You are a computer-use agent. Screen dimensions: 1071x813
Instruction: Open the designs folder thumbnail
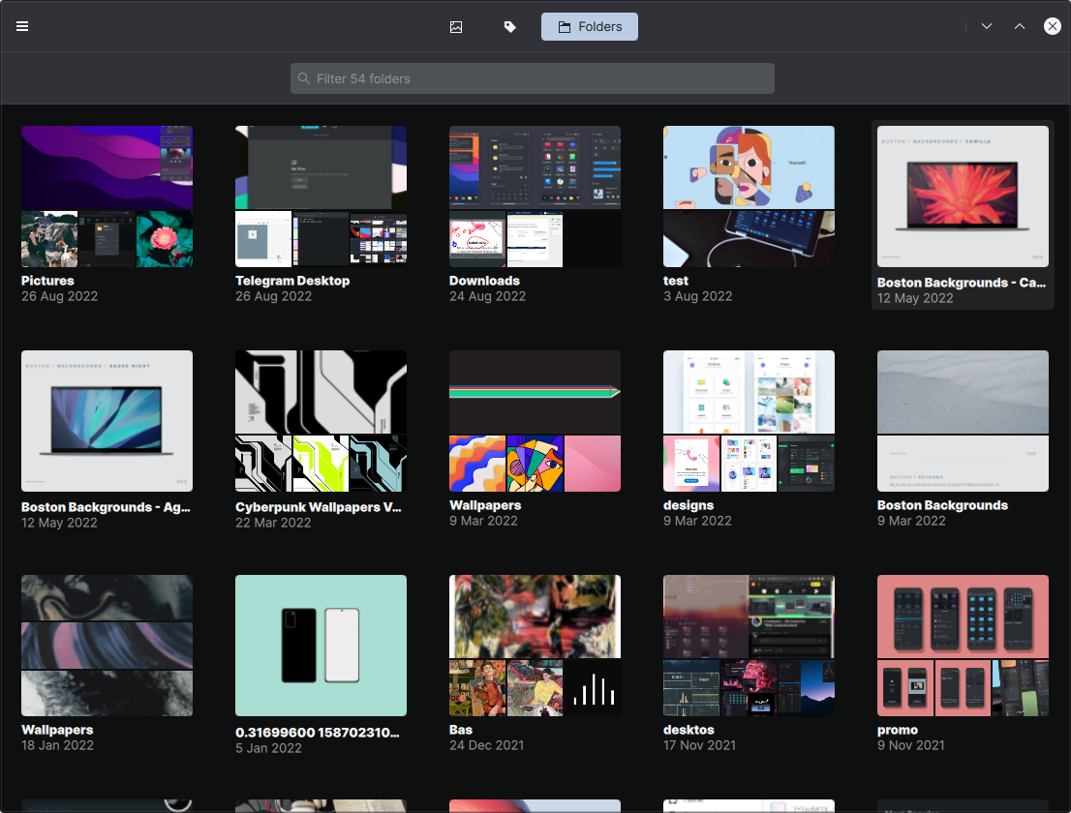click(749, 420)
